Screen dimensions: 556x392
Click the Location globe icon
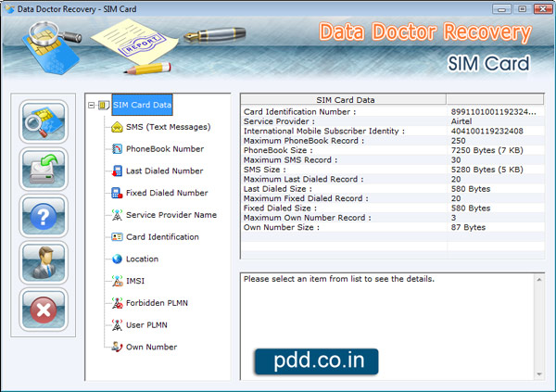click(x=117, y=259)
